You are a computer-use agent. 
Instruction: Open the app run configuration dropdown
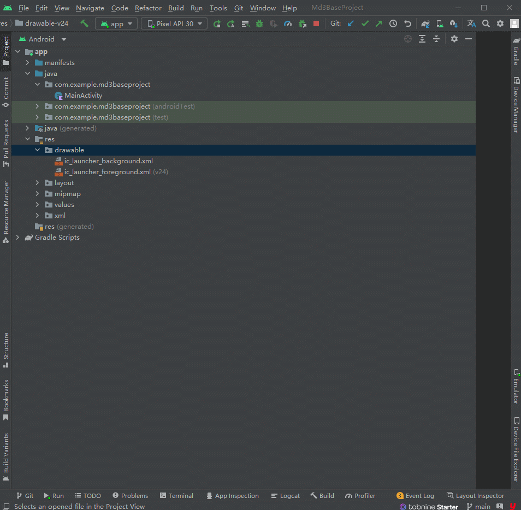[116, 23]
